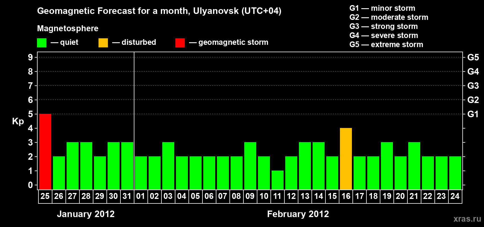The height and width of the screenshot is (227, 484).
Task: Select the green bar for February 24
Action: point(455,173)
